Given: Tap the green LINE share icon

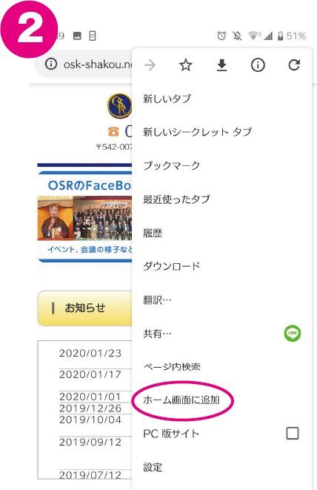Looking at the screenshot, I should (293, 334).
